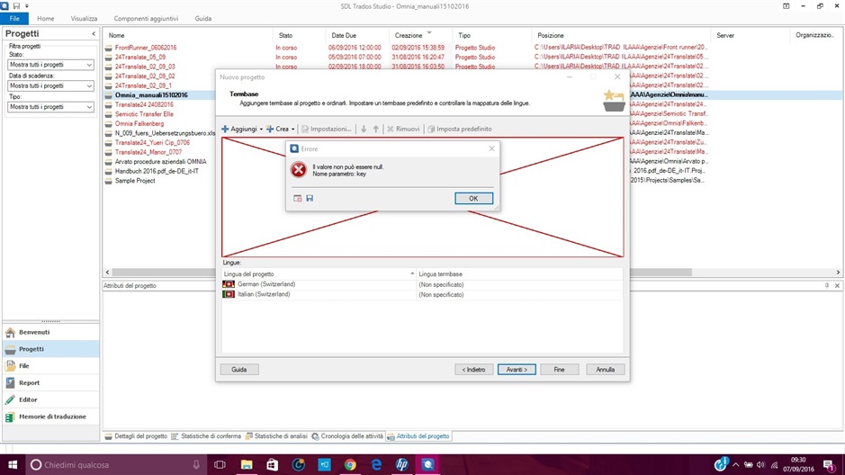
Task: Open the notification center icon
Action: (828, 465)
